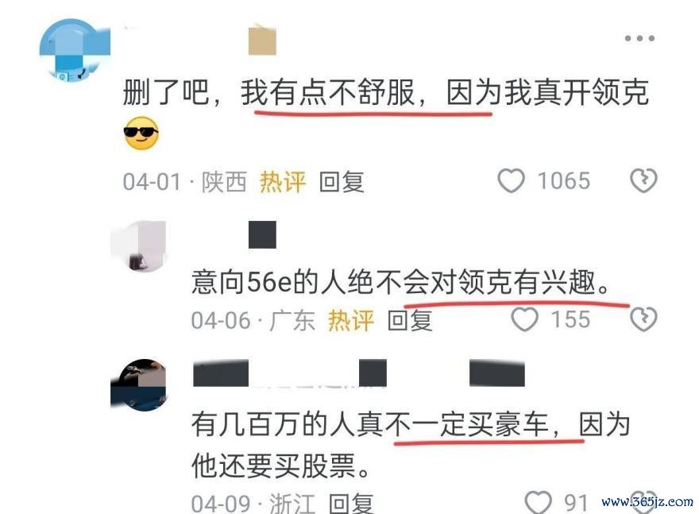Click the 热评 tag on 广东 comment
699x514 pixels.
click(x=351, y=320)
